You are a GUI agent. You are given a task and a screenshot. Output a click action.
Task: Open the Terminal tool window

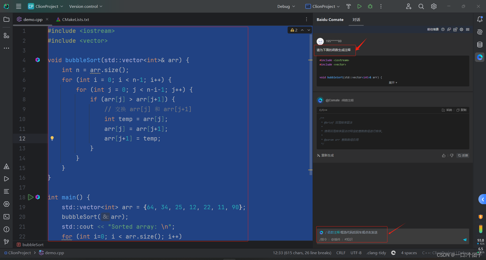coord(6,217)
